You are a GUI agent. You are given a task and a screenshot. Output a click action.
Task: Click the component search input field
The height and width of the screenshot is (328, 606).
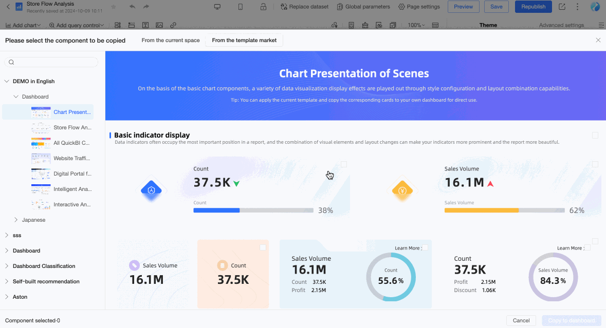coord(51,62)
